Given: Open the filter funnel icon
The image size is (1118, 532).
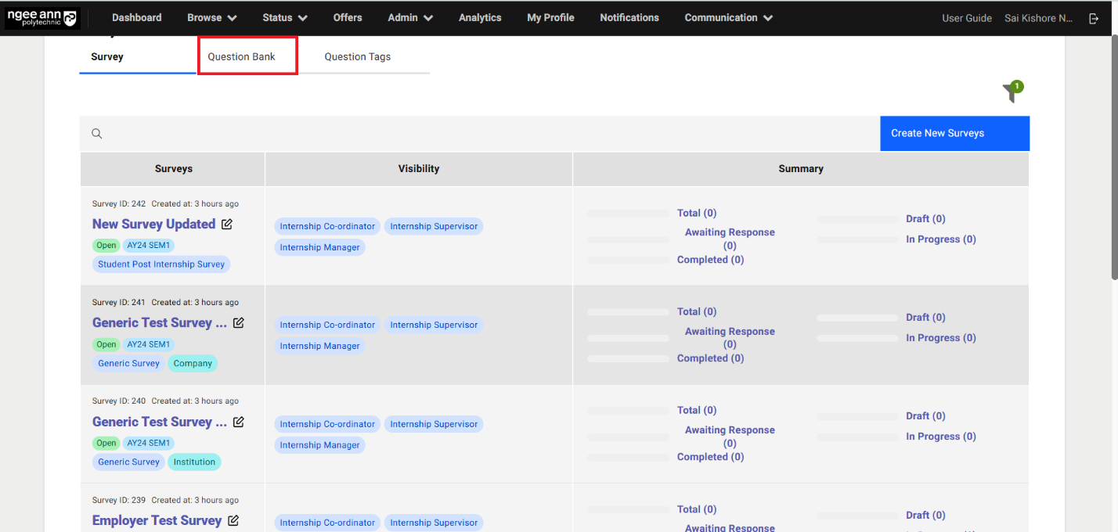Looking at the screenshot, I should coord(1011,93).
